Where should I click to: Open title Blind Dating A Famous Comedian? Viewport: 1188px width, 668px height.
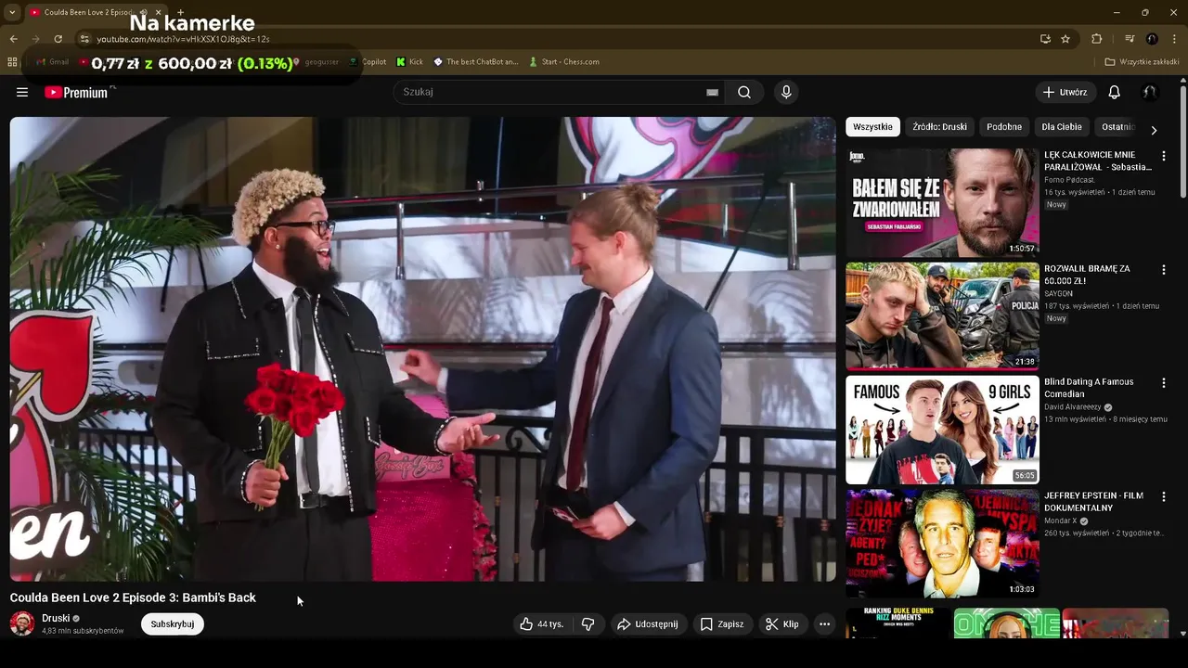point(1089,388)
